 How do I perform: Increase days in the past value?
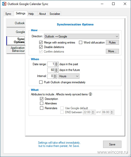tap(56, 63)
